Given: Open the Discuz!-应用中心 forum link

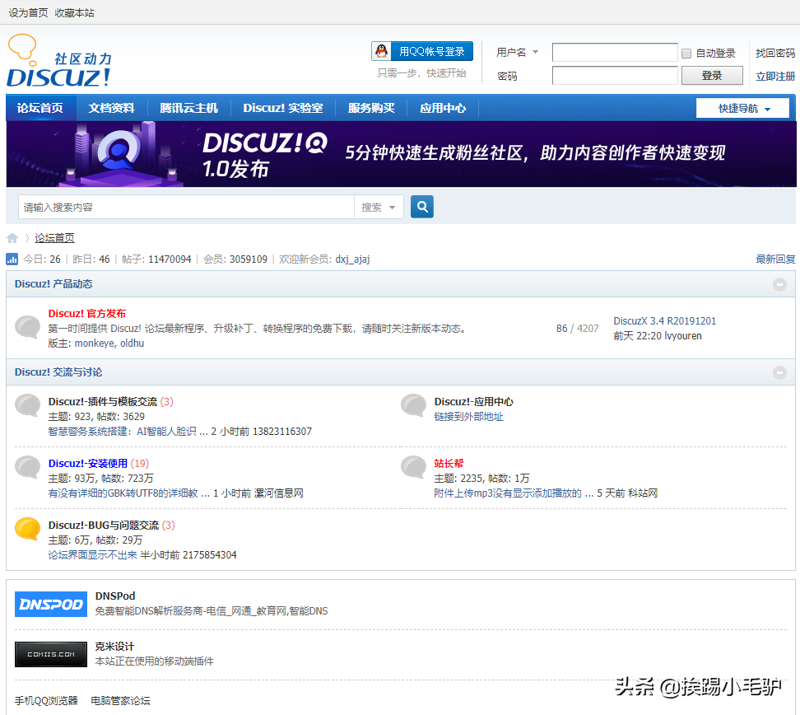Looking at the screenshot, I should [x=473, y=402].
